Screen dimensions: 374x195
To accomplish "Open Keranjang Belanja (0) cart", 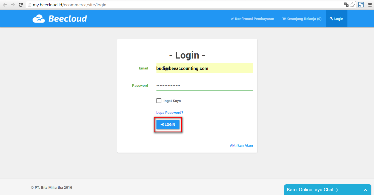I will pyautogui.click(x=302, y=19).
